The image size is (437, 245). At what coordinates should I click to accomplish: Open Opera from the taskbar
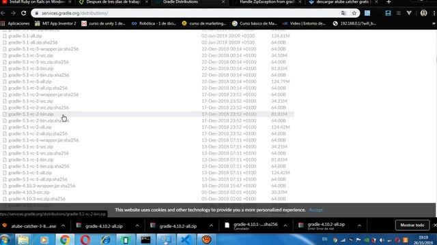coord(85,240)
